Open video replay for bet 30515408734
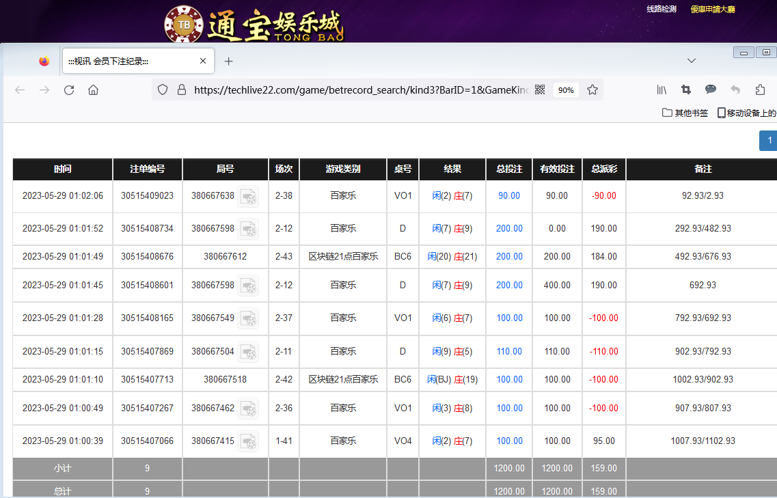Screen dimensions: 777x498 click(248, 229)
